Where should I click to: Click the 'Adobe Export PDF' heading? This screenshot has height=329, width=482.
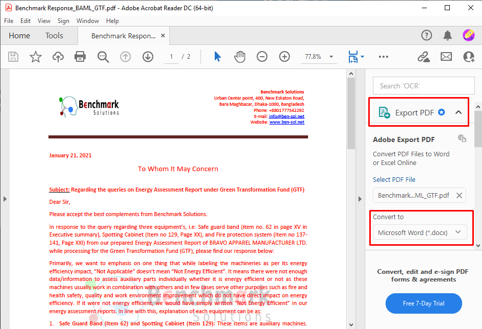pos(403,139)
